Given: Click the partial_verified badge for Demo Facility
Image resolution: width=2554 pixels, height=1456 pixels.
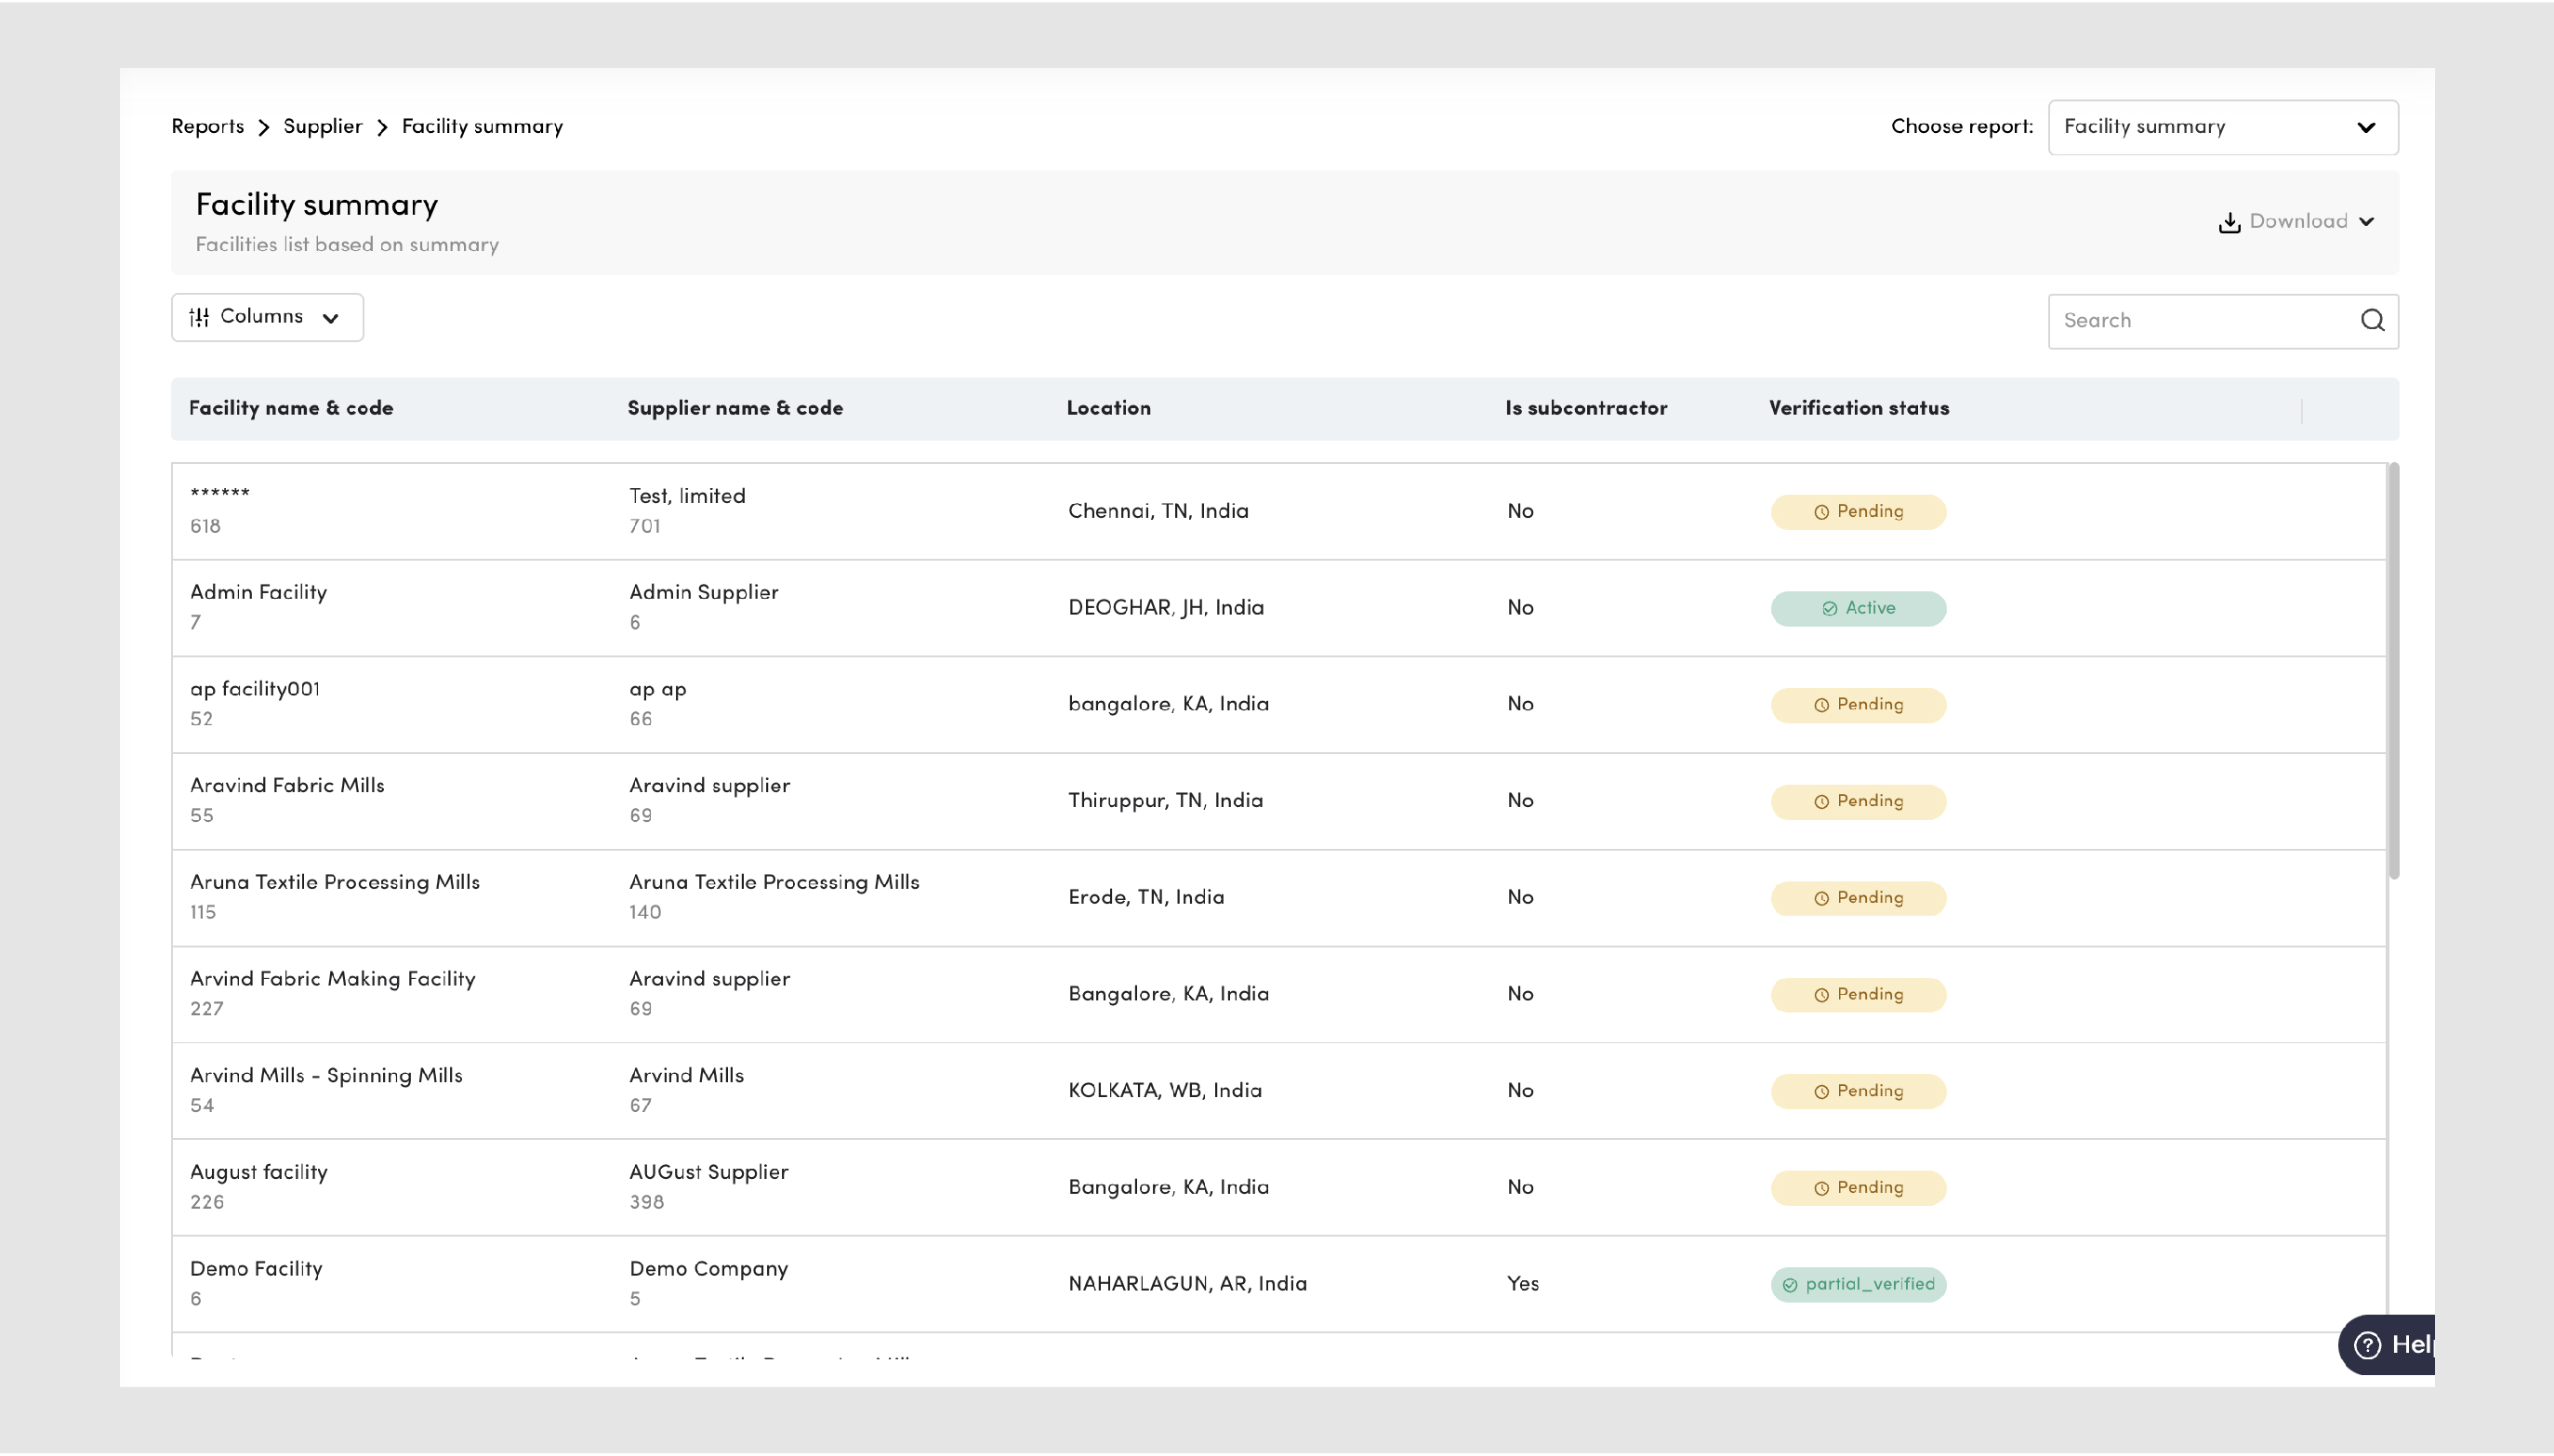Looking at the screenshot, I should 1858,1284.
